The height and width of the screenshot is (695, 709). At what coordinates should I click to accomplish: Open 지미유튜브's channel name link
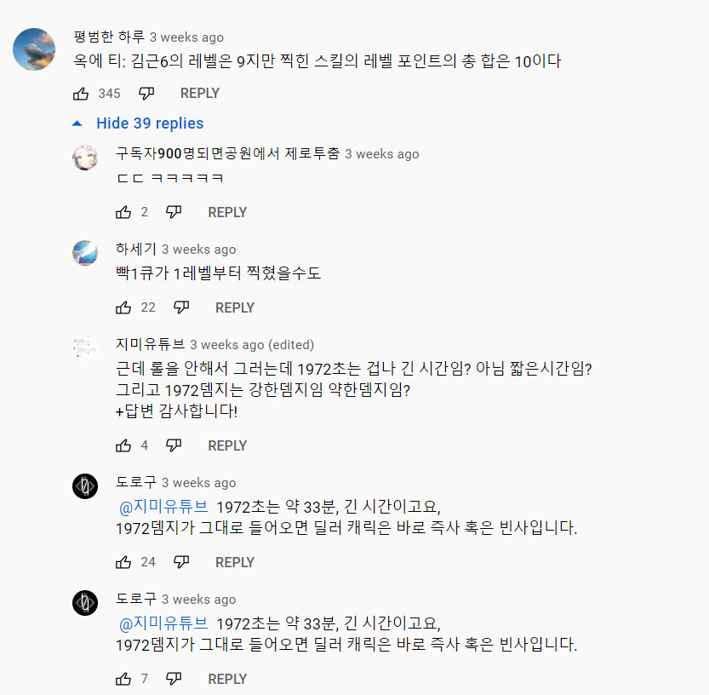[x=150, y=345]
